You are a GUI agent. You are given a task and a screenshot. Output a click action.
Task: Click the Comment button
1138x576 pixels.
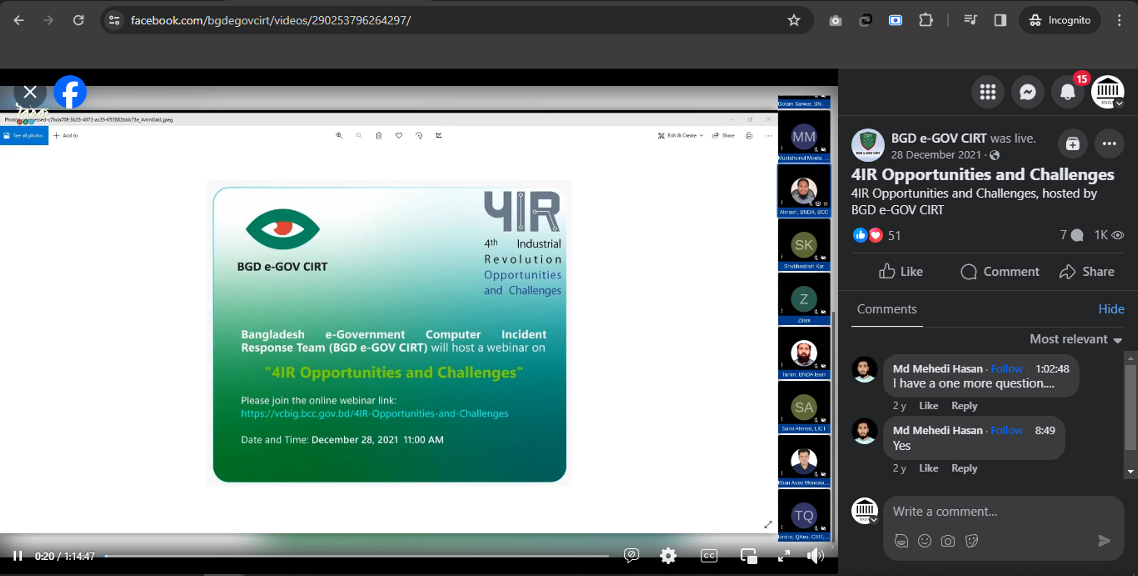(1000, 272)
